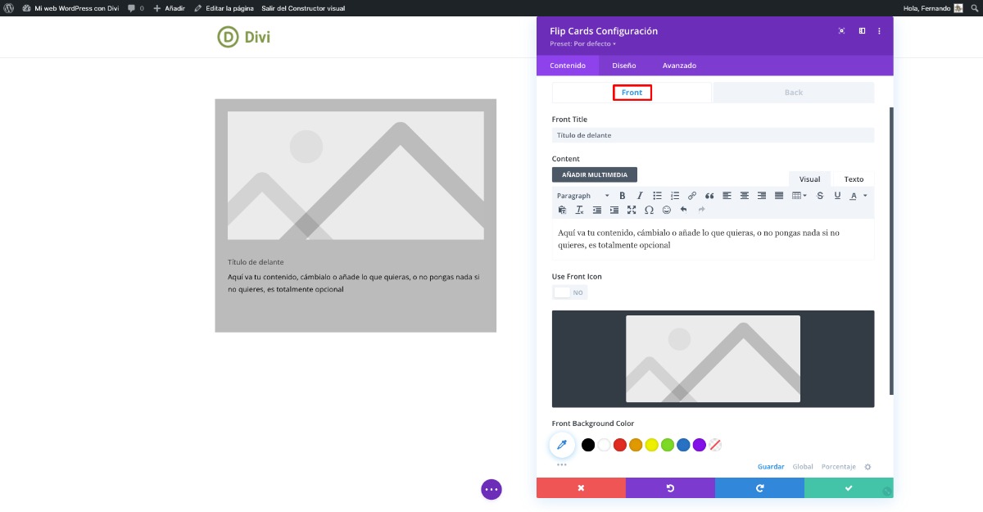The height and width of the screenshot is (512, 983).
Task: Click the eyedropper color picker icon
Action: coord(562,445)
